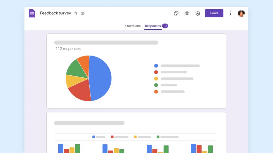Viewport: 273px width, 153px height.
Task: Click the yellow bar chart legend square
Action: tap(135, 137)
